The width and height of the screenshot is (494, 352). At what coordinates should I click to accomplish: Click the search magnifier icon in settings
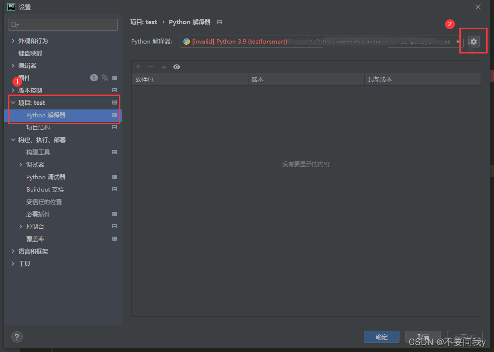(14, 25)
